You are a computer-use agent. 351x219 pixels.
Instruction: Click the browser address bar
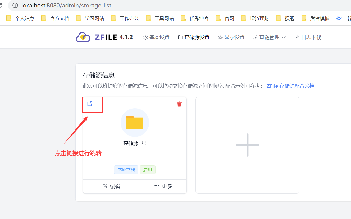pyautogui.click(x=66, y=5)
